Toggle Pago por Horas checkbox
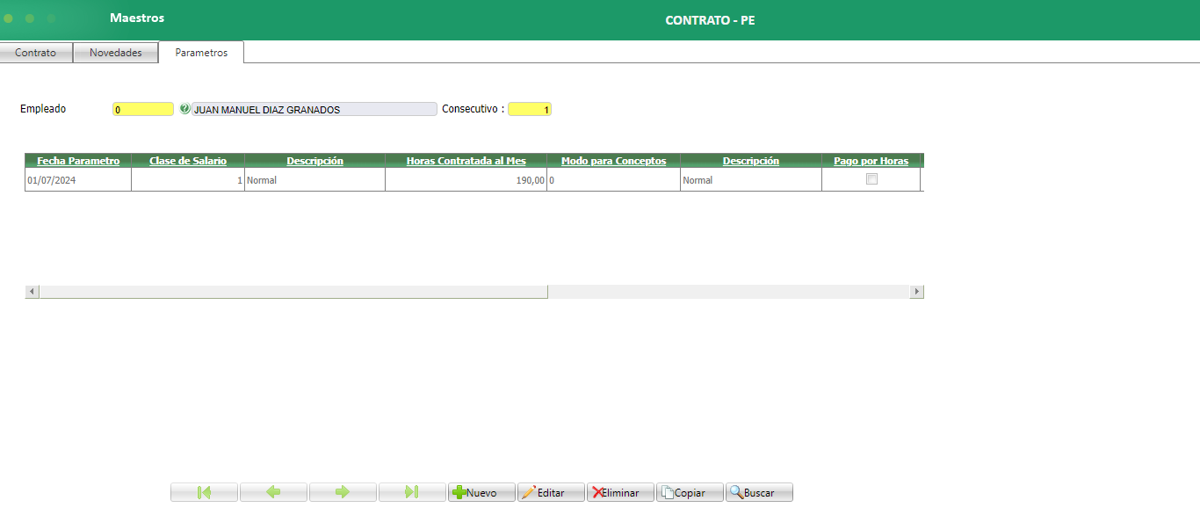The height and width of the screenshot is (515, 1200). click(871, 178)
